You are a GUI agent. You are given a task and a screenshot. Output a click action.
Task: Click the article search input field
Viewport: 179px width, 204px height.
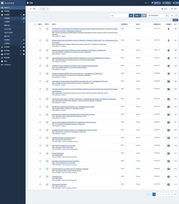coord(119,16)
